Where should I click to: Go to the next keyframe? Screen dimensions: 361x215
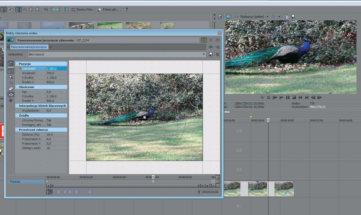[71, 192]
